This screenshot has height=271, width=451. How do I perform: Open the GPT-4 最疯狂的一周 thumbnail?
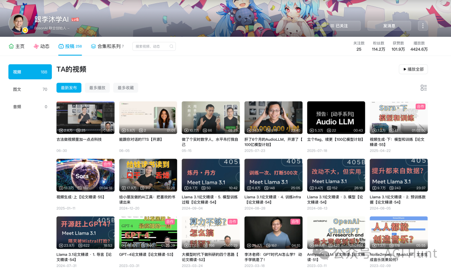coord(148,233)
